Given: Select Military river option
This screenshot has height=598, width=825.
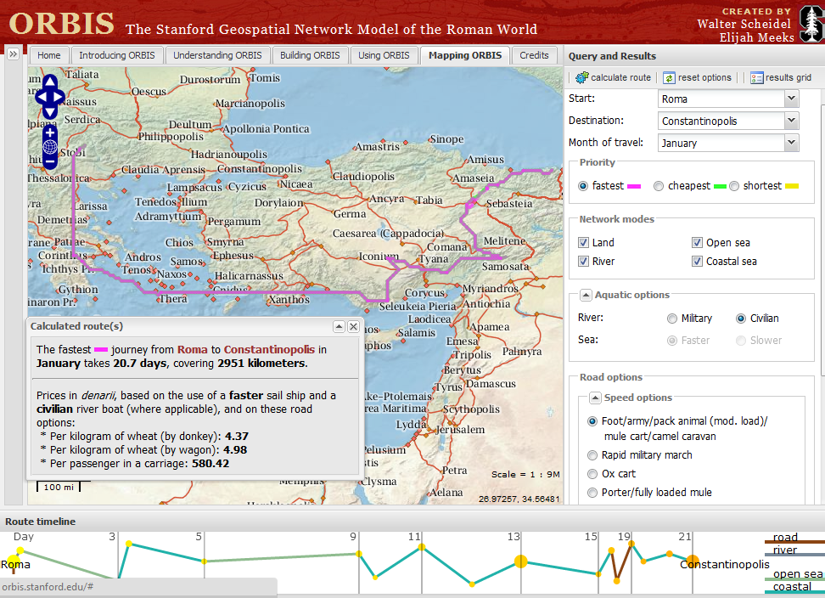Looking at the screenshot, I should (x=672, y=319).
